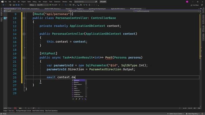Click the Save All toolbar icon

pos(19,5)
